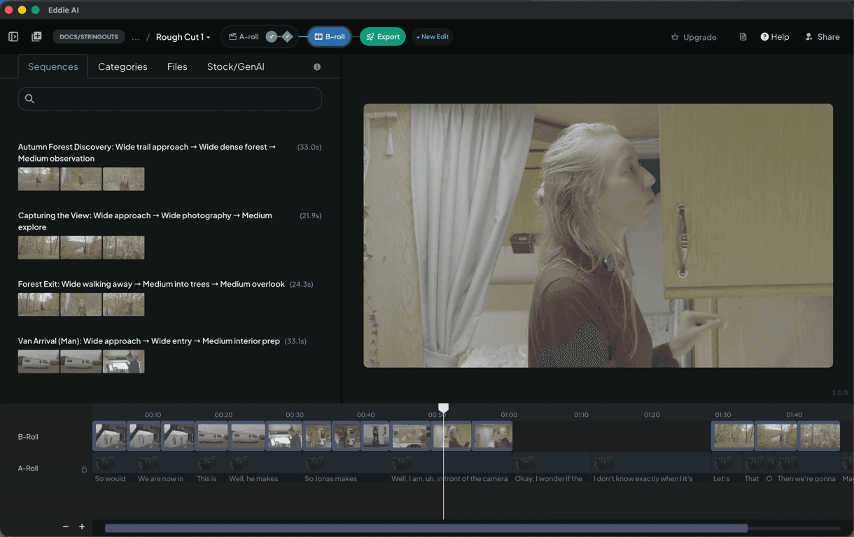Click the + New Edit button
The height and width of the screenshot is (537, 854).
(x=432, y=37)
